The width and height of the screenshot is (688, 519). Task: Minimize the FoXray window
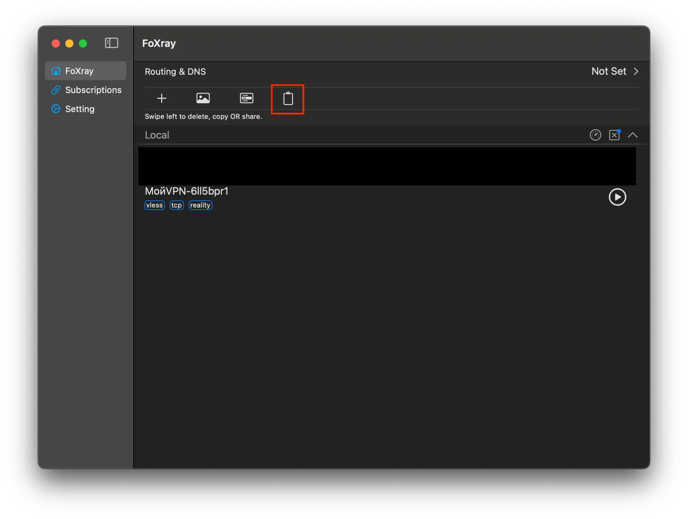pos(69,43)
